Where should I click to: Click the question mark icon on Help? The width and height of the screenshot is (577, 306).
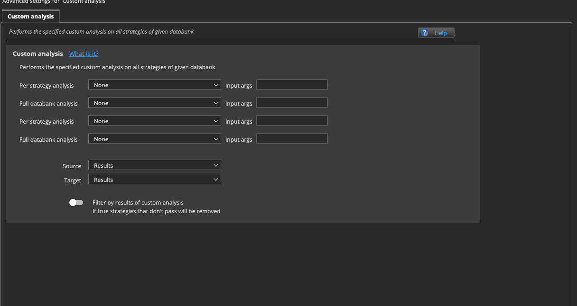click(x=425, y=33)
